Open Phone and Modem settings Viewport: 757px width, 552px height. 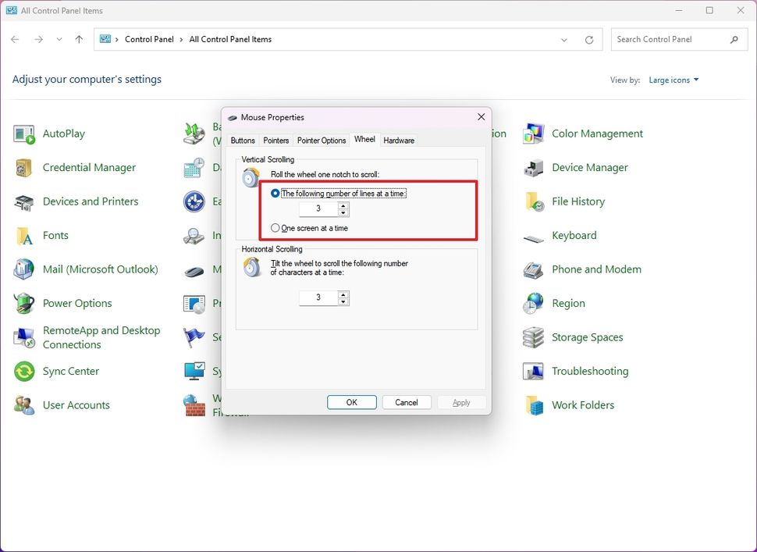595,269
